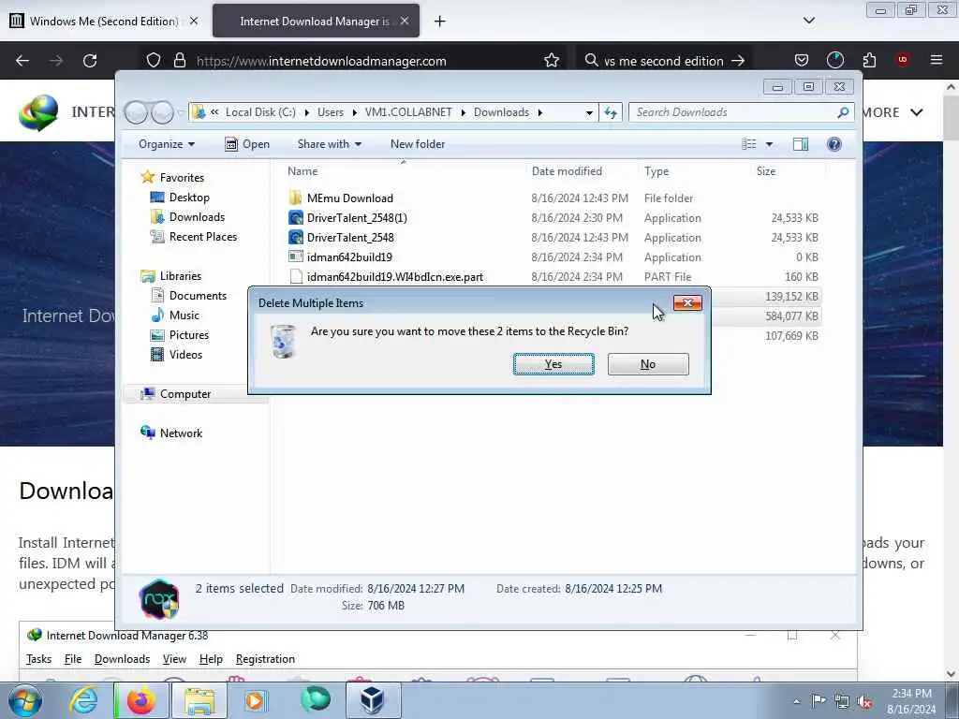
Task: Select Network in the navigation pane
Action: [181, 433]
